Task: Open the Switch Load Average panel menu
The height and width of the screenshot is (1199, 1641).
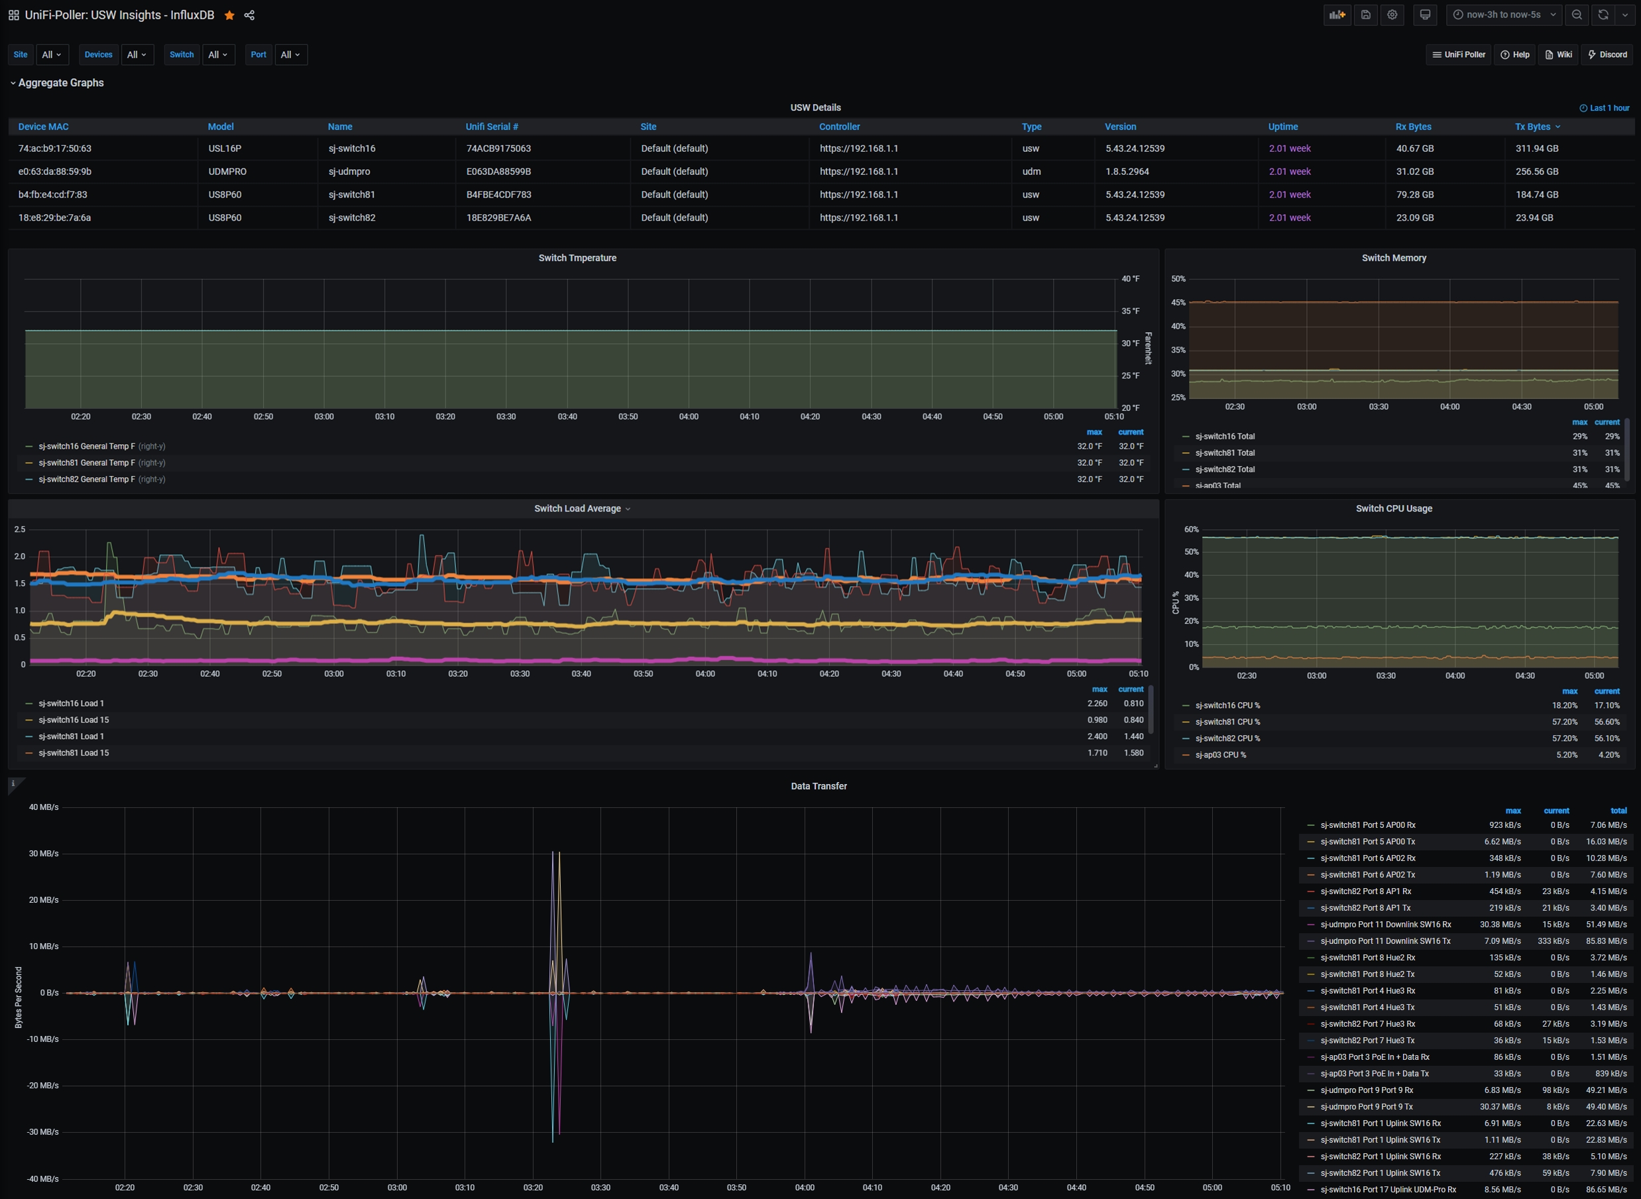Action: coord(582,509)
